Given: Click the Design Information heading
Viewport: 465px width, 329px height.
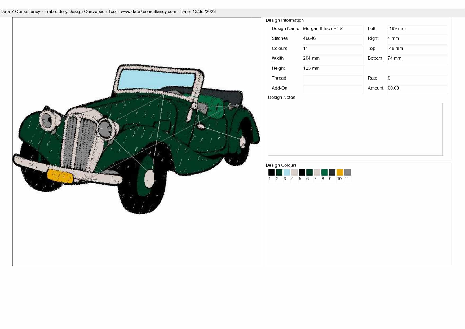Looking at the screenshot, I should [x=285, y=20].
